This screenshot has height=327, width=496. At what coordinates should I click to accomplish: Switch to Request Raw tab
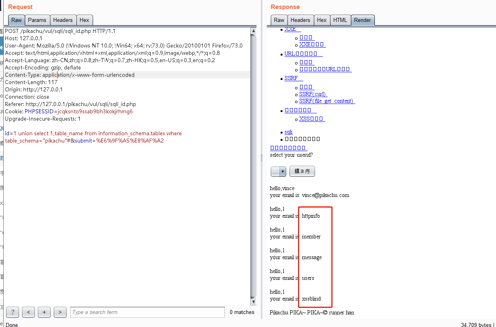click(17, 20)
